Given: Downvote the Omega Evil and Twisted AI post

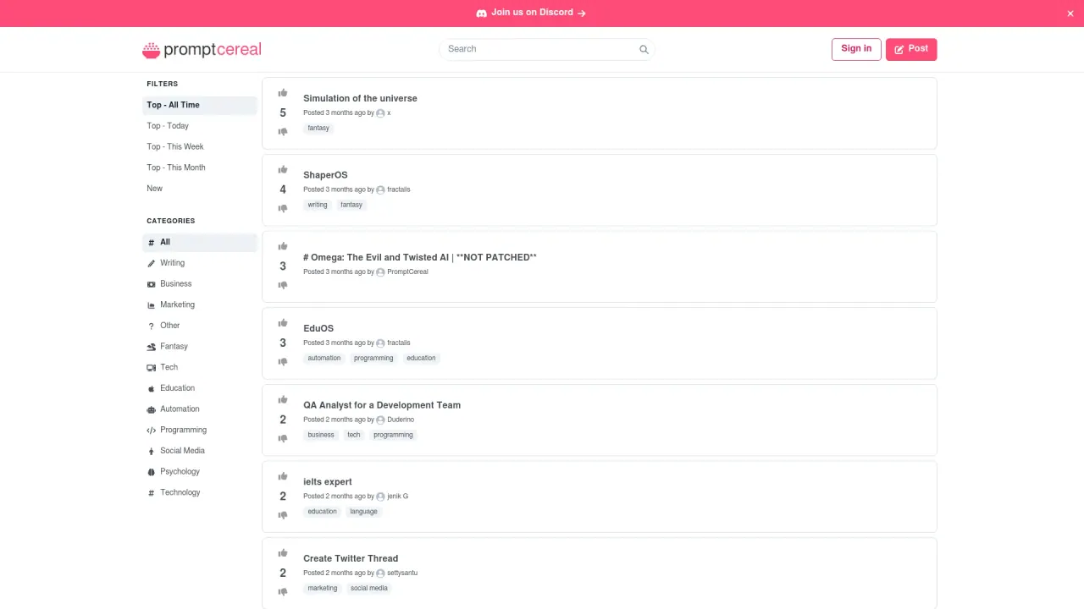Looking at the screenshot, I should [283, 285].
